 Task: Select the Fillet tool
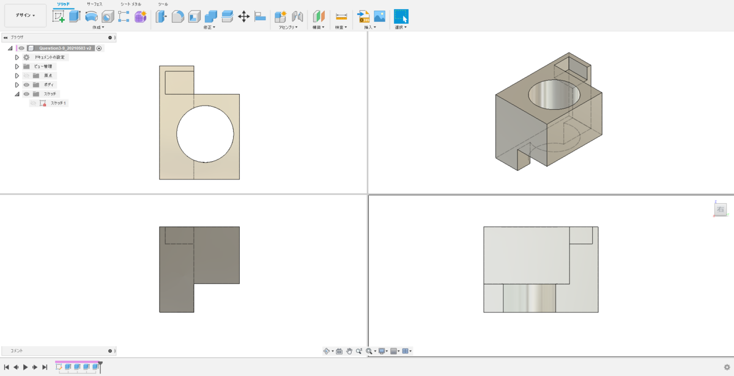coord(178,16)
